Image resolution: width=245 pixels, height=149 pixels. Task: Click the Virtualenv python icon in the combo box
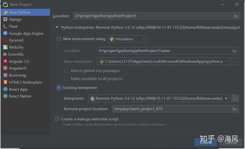(x=112, y=39)
